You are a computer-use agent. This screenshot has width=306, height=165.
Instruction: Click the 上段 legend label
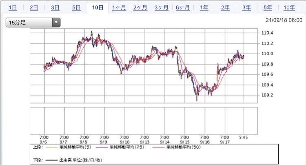pos(38,147)
